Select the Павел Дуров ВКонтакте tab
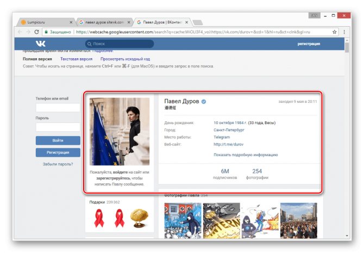Viewport: 364px width, 253px height. tap(162, 22)
